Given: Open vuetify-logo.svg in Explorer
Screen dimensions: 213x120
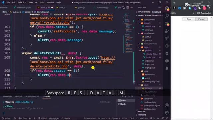Looking at the screenshot, I should [x=152, y=81].
